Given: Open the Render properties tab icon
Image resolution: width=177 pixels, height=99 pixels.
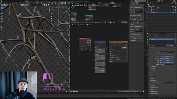Looking at the screenshot, I should point(147,39).
